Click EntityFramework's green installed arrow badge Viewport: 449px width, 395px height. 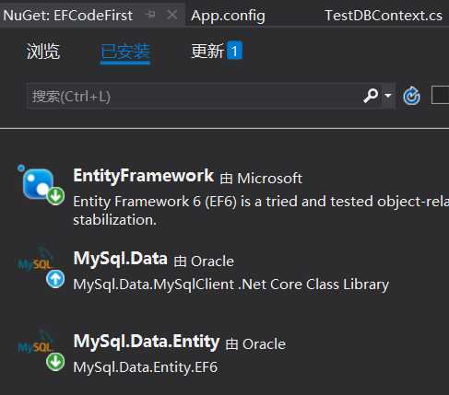tap(55, 195)
